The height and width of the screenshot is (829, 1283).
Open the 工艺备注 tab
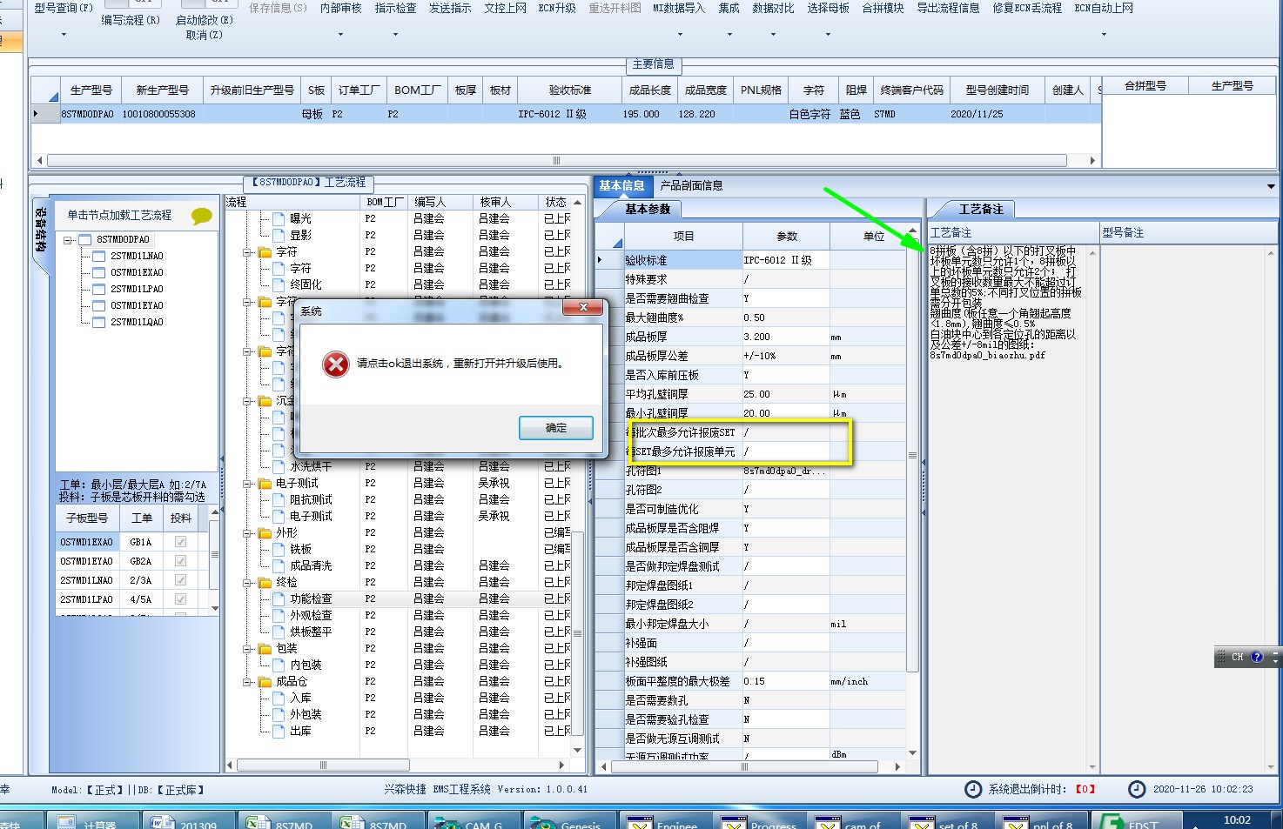click(x=981, y=209)
